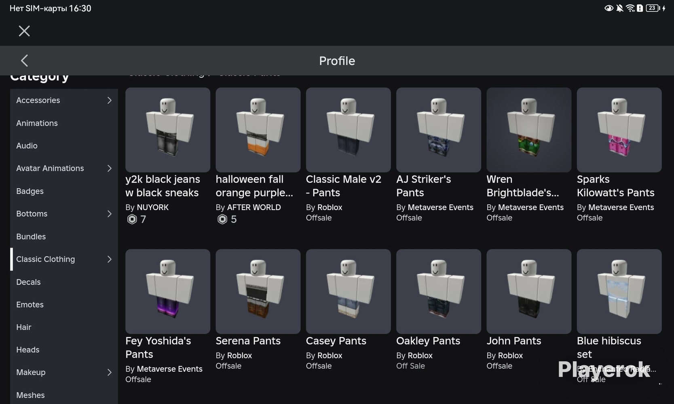This screenshot has width=674, height=404.
Task: Click the price 7 on y2k black jeans
Action: [143, 219]
